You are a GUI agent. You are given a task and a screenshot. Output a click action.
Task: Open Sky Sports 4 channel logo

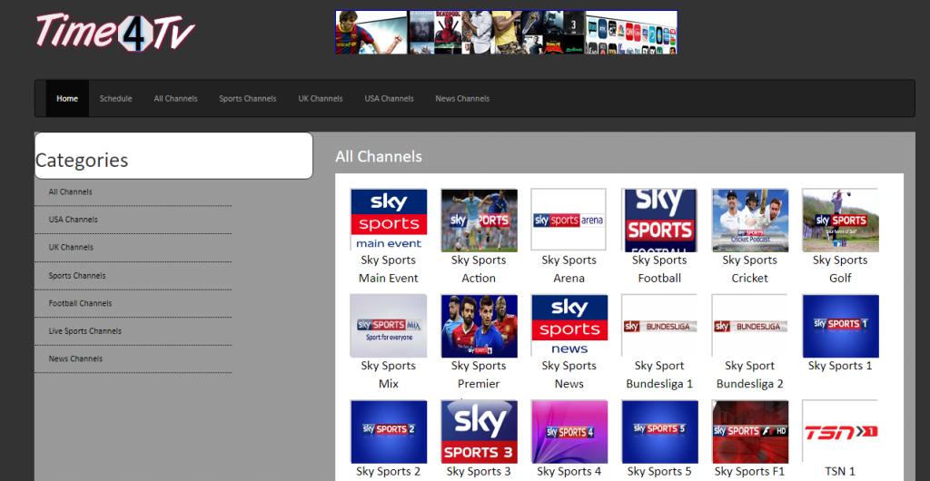tap(569, 431)
